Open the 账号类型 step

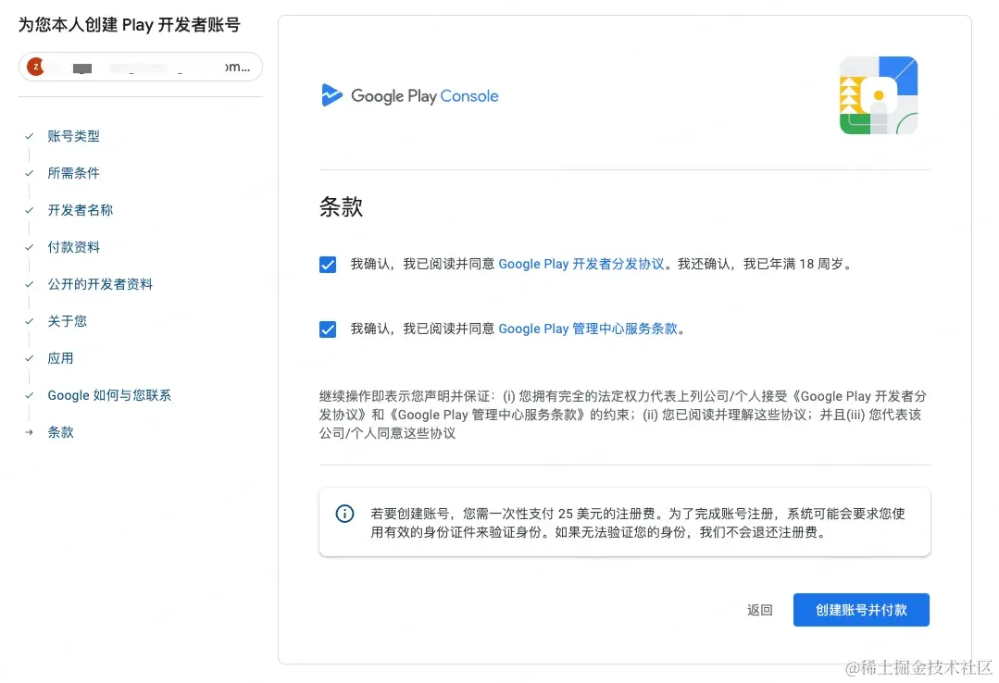pos(73,136)
